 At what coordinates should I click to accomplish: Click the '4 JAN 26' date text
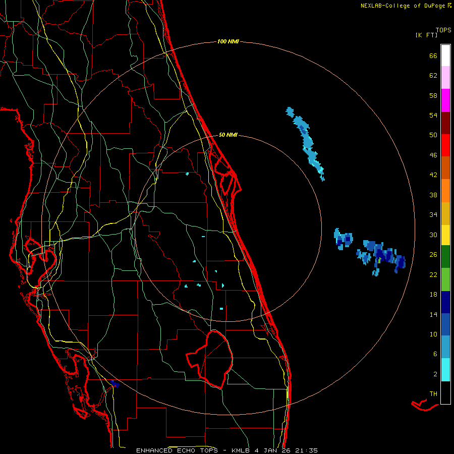(273, 450)
